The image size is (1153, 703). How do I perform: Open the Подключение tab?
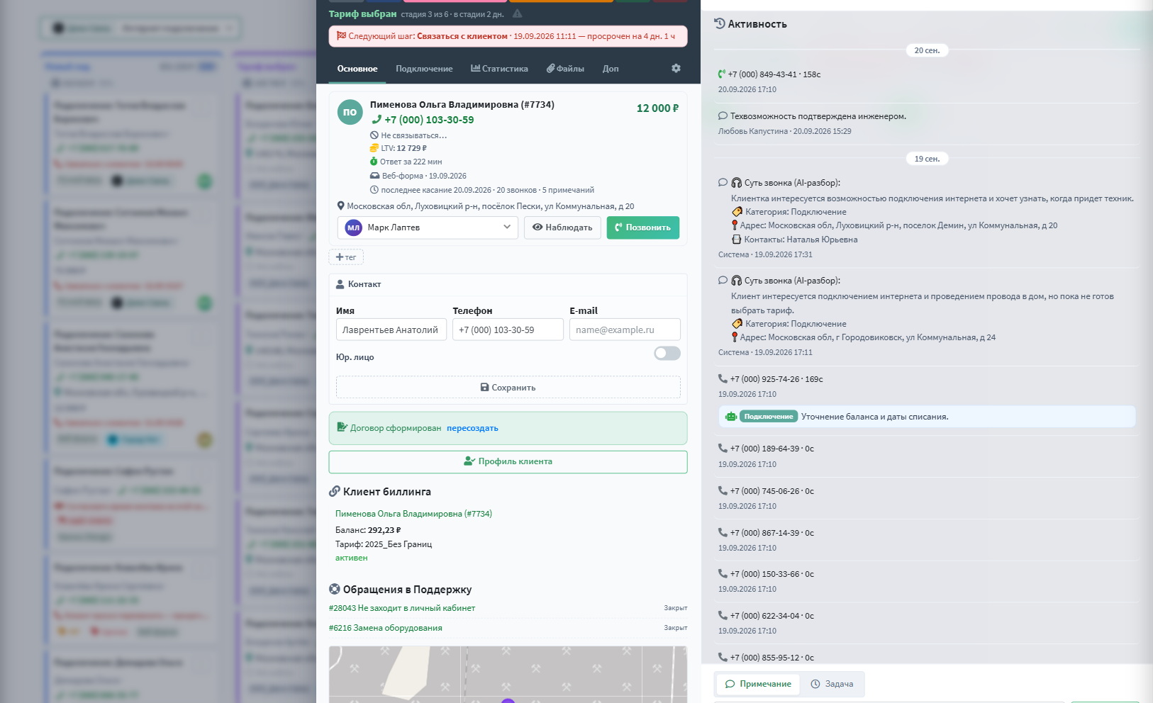pyautogui.click(x=424, y=69)
